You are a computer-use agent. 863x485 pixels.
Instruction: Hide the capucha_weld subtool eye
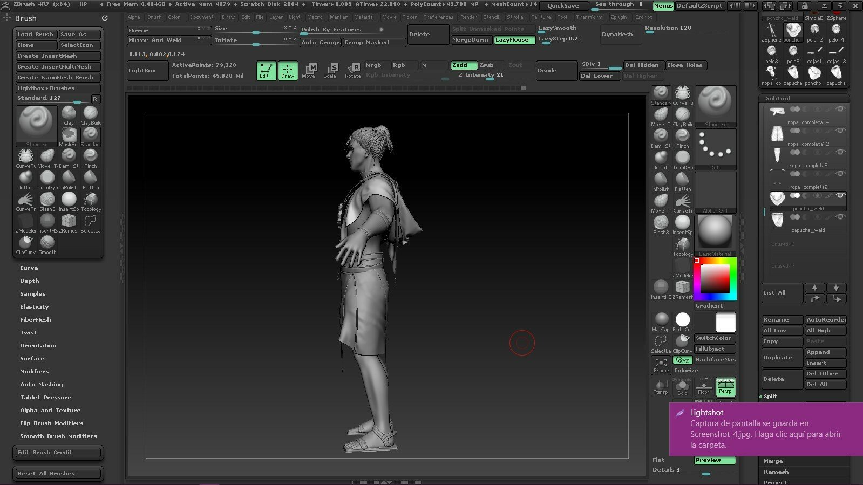(840, 217)
